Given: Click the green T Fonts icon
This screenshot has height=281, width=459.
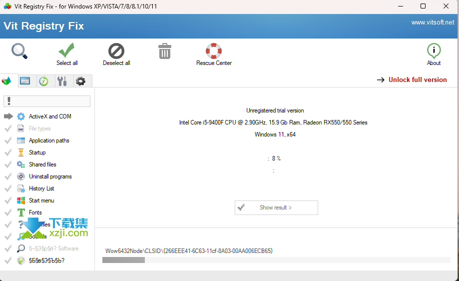Looking at the screenshot, I should (x=21, y=212).
